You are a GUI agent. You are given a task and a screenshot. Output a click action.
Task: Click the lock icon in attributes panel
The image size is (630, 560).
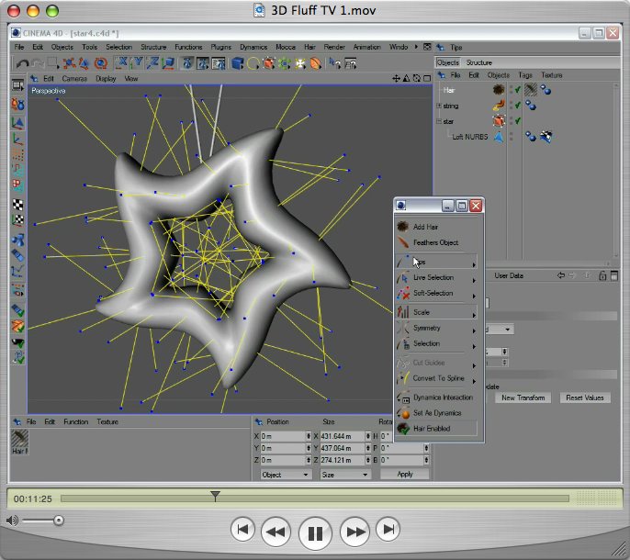tap(602, 275)
